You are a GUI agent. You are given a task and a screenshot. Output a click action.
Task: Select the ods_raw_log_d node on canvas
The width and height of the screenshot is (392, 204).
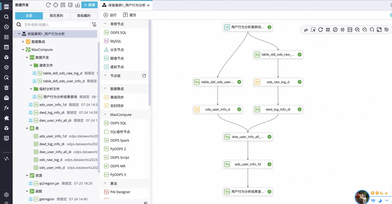point(278,82)
